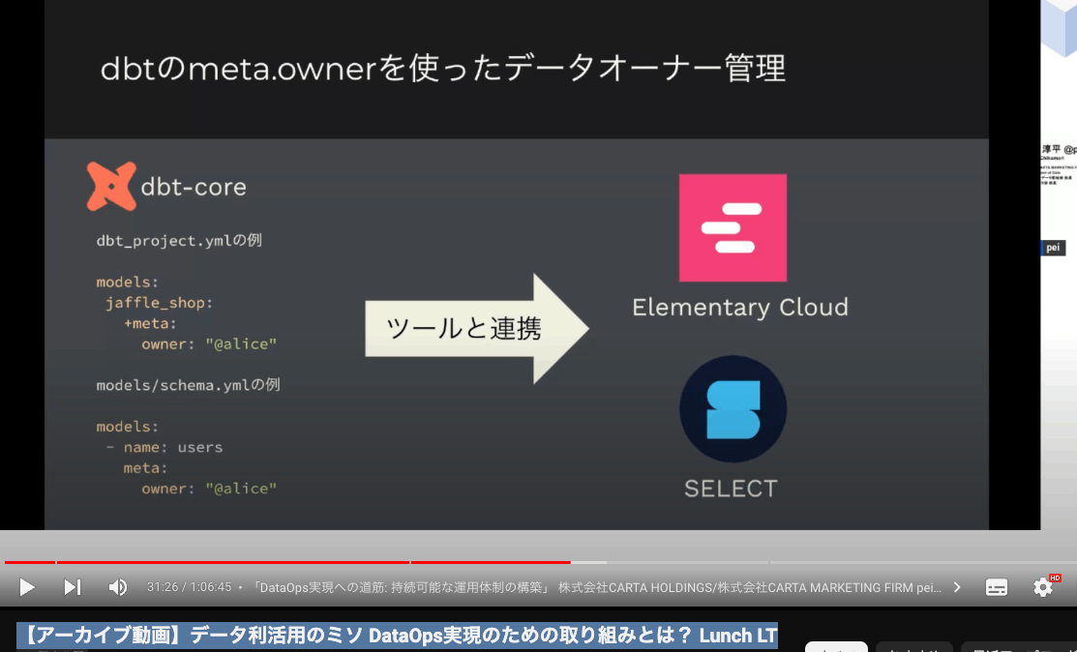Click the 'SELECT' label under the blue logo
Image resolution: width=1077 pixels, height=652 pixels.
[731, 489]
